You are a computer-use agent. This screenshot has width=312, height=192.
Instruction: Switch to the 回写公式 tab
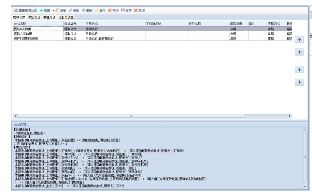(34, 17)
